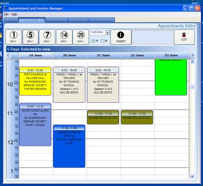
Task: Select the green appointment on 23 June
Action: click(x=171, y=77)
